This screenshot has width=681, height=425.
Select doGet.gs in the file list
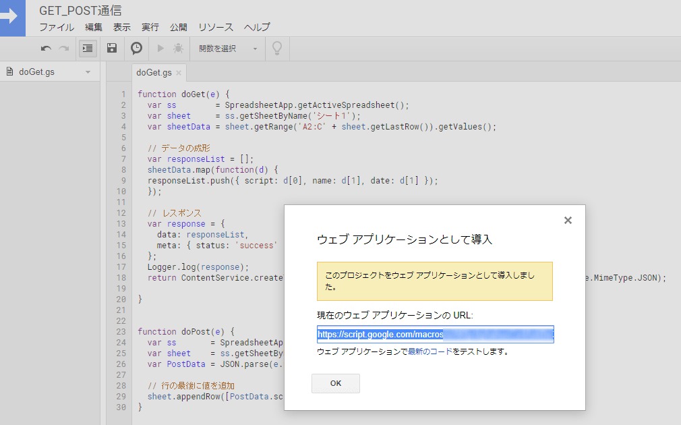click(37, 72)
